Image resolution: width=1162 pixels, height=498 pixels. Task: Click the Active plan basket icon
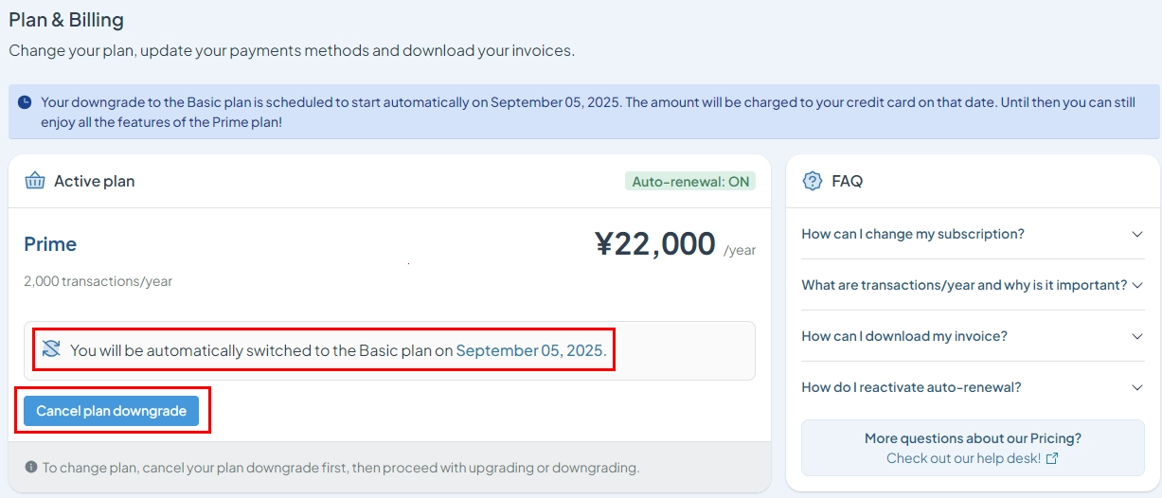tap(35, 181)
